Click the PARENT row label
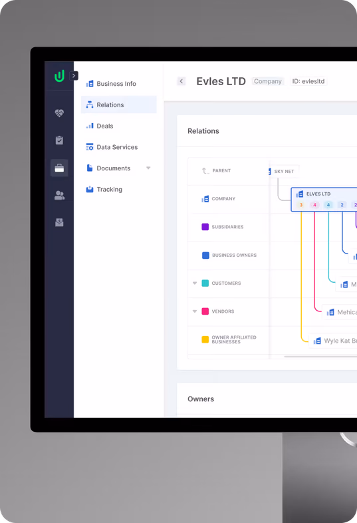 [221, 171]
